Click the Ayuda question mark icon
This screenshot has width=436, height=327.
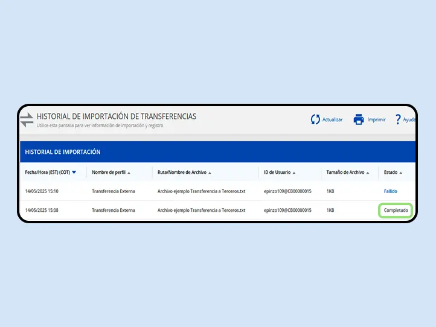pyautogui.click(x=398, y=119)
